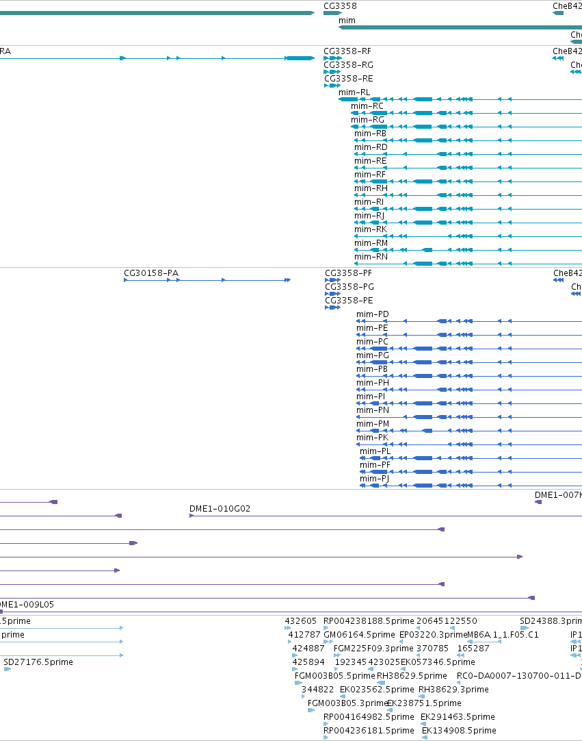Open the RP004164982.5prime EST
Image resolution: width=582 pixels, height=741 pixels.
pos(369,717)
